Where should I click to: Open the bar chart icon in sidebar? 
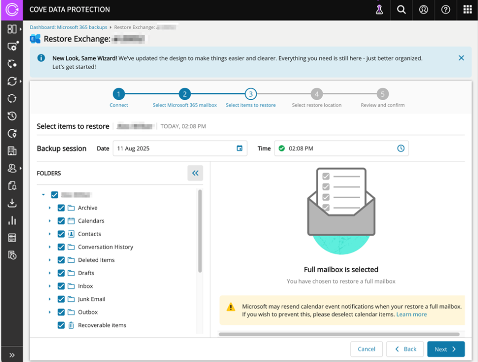tap(12, 220)
